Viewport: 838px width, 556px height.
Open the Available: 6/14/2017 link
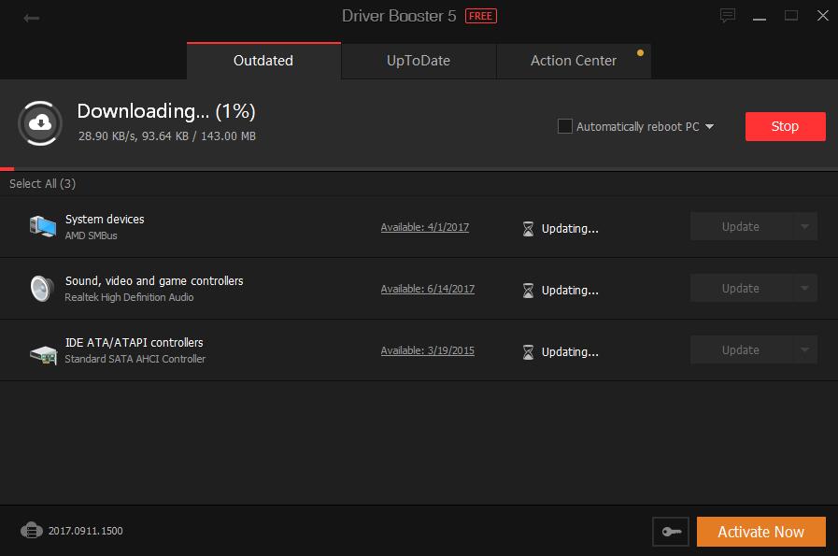[x=428, y=289]
